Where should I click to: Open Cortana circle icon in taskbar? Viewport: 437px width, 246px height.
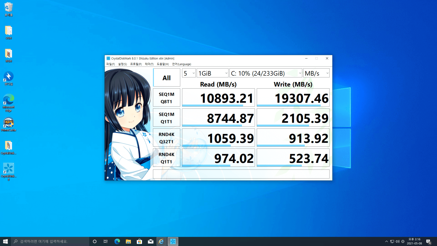coord(95,241)
